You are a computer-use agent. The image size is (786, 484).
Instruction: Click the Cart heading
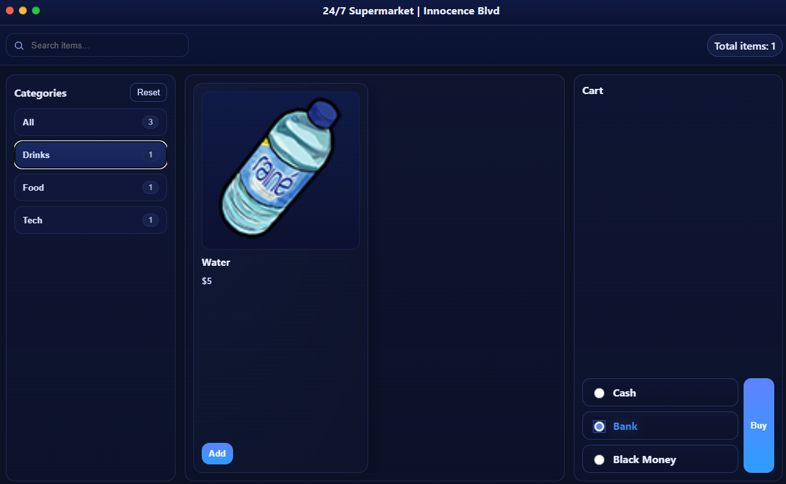pyautogui.click(x=593, y=90)
